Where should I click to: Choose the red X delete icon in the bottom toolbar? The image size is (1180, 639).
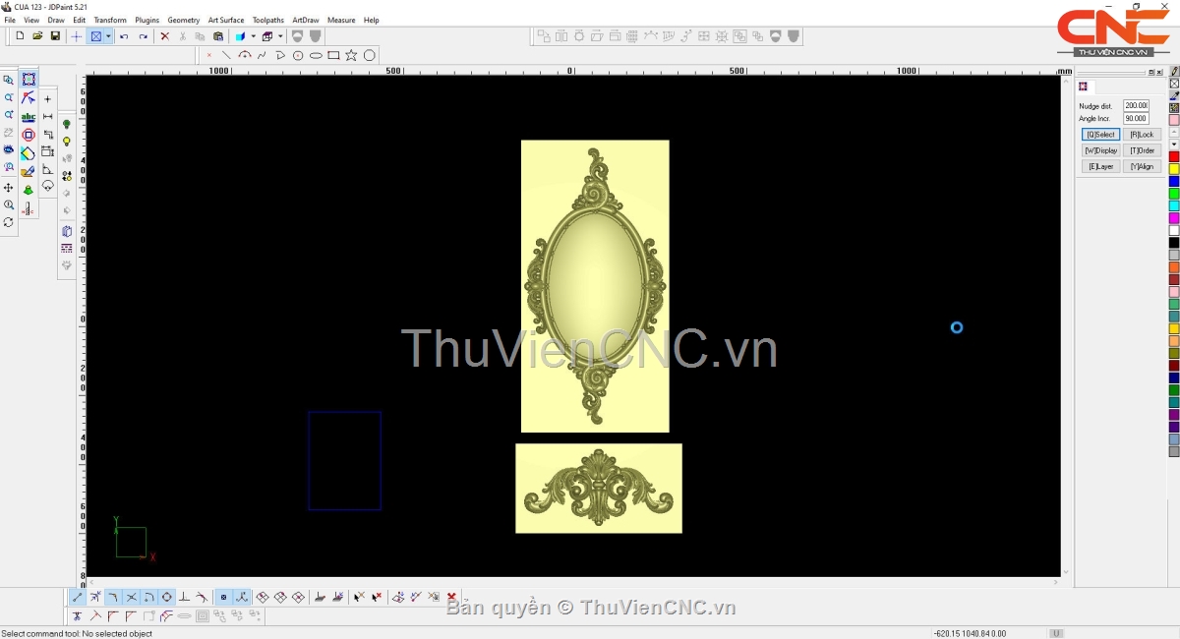tap(451, 597)
